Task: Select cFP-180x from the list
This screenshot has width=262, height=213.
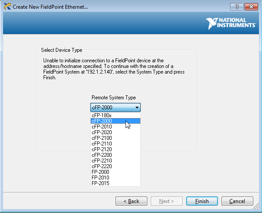Action: point(116,115)
